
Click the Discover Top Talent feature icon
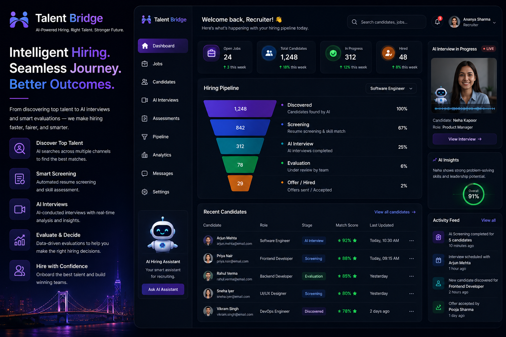click(x=20, y=148)
